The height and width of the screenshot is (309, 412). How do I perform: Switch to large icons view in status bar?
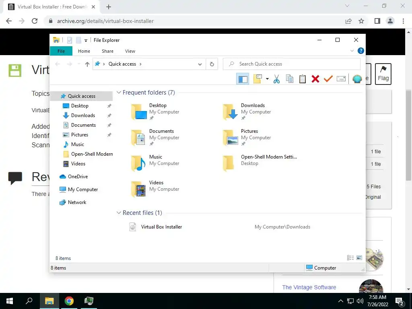tap(359, 258)
